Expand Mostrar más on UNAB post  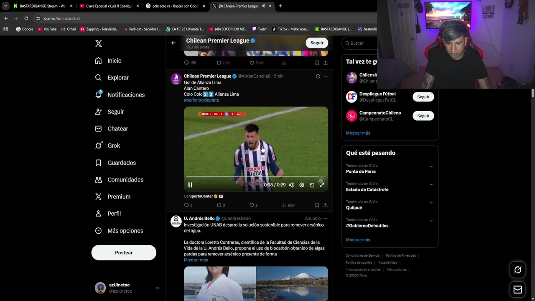(x=196, y=260)
